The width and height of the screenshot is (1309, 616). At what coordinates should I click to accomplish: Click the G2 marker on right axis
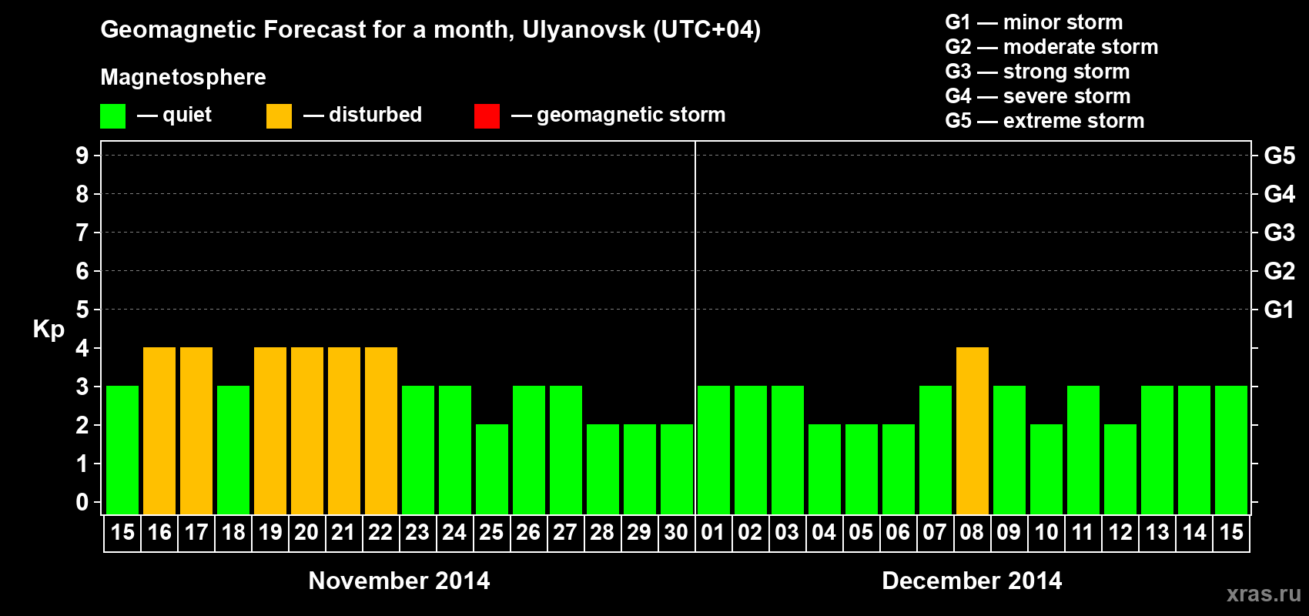(x=1280, y=271)
